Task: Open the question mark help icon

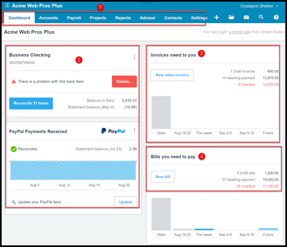Action: [276, 17]
